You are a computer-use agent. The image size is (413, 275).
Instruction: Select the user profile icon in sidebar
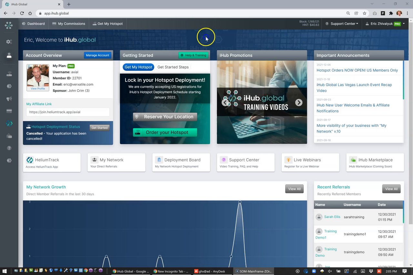click(9, 56)
